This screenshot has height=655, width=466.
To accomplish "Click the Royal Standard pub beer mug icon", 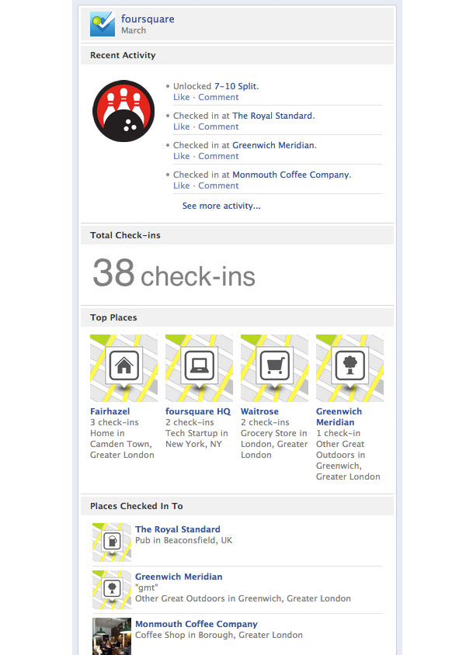I will pyautogui.click(x=112, y=542).
